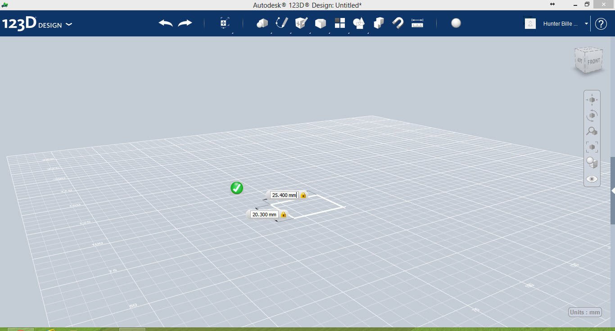Select the Pan navigation tool
This screenshot has height=331, width=615.
592,100
